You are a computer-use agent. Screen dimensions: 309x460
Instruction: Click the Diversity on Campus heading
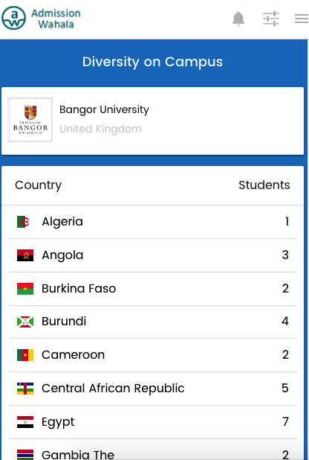152,62
